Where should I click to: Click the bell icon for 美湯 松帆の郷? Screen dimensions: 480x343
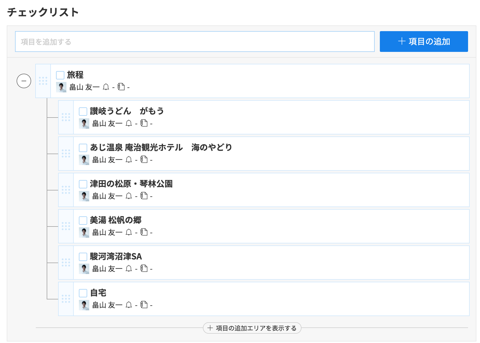[x=129, y=232]
